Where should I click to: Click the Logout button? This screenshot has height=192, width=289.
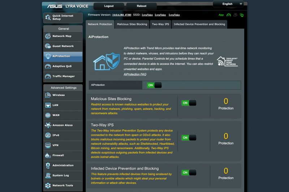[x=109, y=6]
